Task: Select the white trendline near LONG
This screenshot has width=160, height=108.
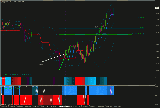Action: click(x=54, y=58)
